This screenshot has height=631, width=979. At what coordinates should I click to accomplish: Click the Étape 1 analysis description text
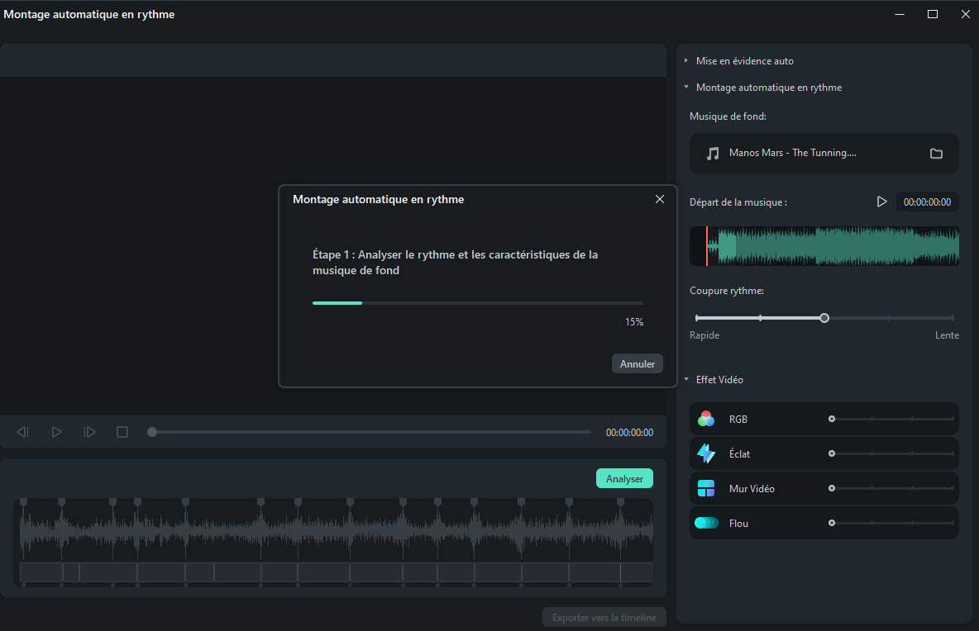455,263
